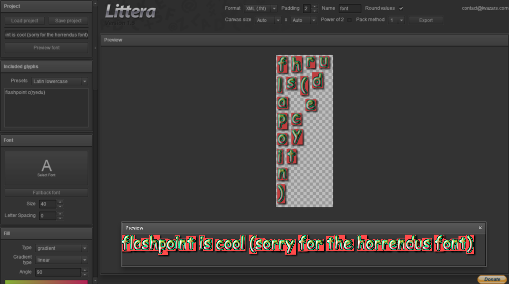Click the Fallback font button
Image resolution: width=509 pixels, height=284 pixels.
point(47,193)
